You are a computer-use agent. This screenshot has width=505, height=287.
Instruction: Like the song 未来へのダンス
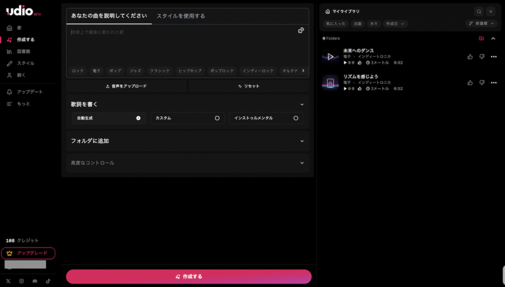[470, 57]
